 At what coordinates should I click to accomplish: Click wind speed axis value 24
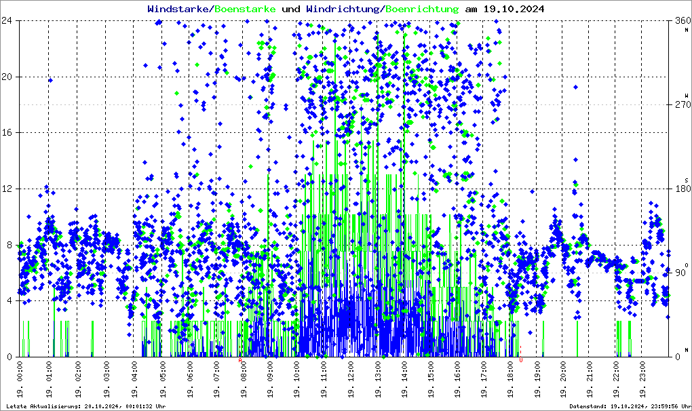(x=7, y=20)
